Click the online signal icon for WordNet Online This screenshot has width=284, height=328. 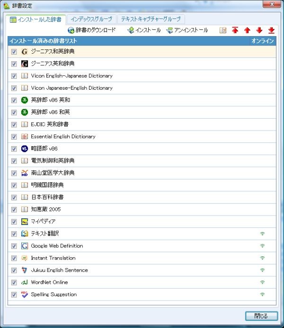[262, 282]
